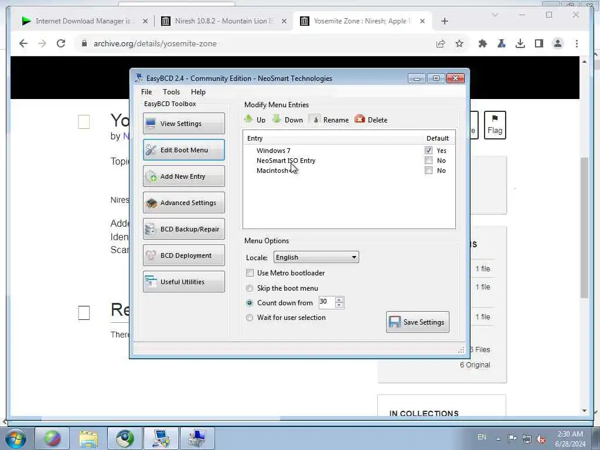Open tab search chevron in browser
This screenshot has width=600, height=450.
point(495,15)
